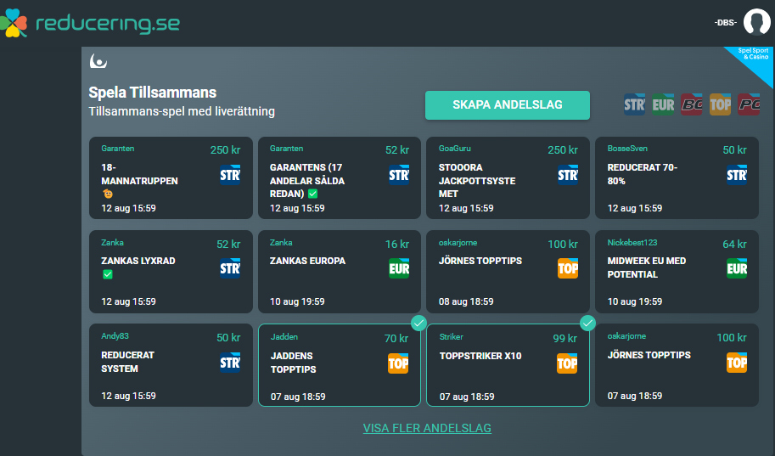Open the Visa fler andelslag link
775x456 pixels.
[427, 428]
